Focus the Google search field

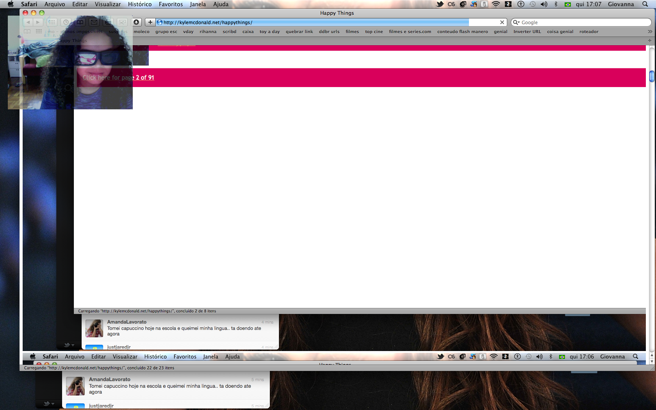pyautogui.click(x=581, y=22)
